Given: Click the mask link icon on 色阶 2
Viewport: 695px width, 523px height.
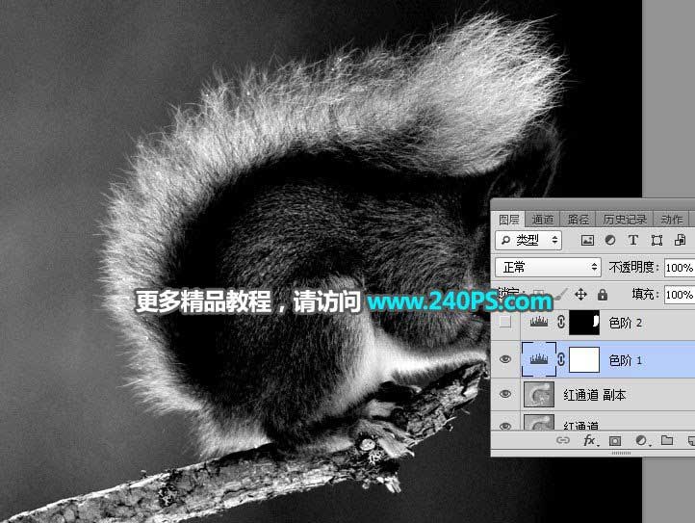Looking at the screenshot, I should click(x=561, y=323).
